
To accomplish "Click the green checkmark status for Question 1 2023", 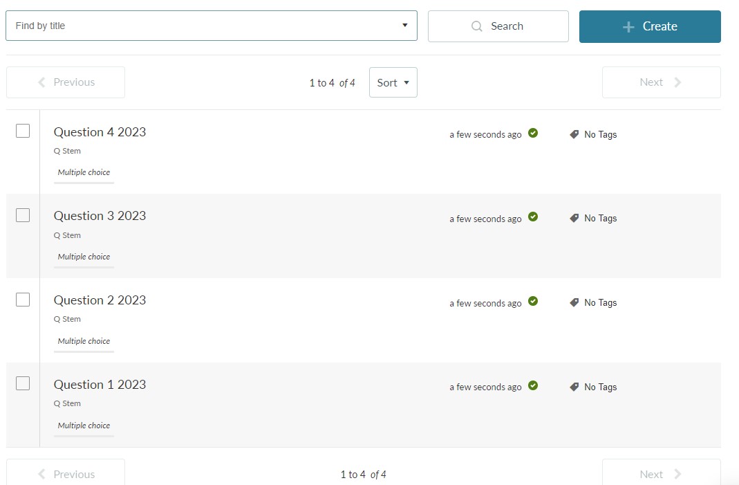I will (x=533, y=385).
